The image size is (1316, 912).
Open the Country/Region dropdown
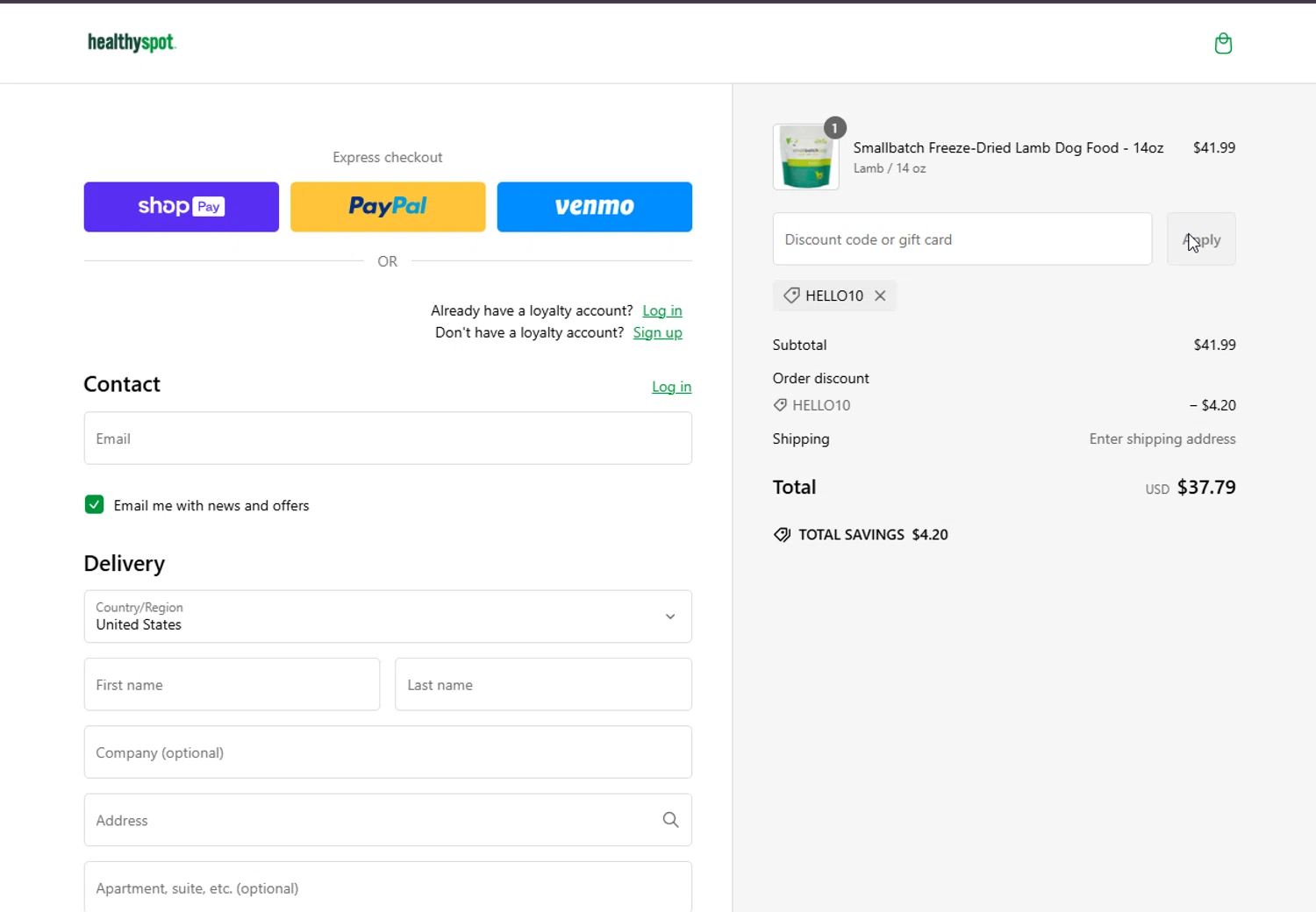tap(388, 616)
